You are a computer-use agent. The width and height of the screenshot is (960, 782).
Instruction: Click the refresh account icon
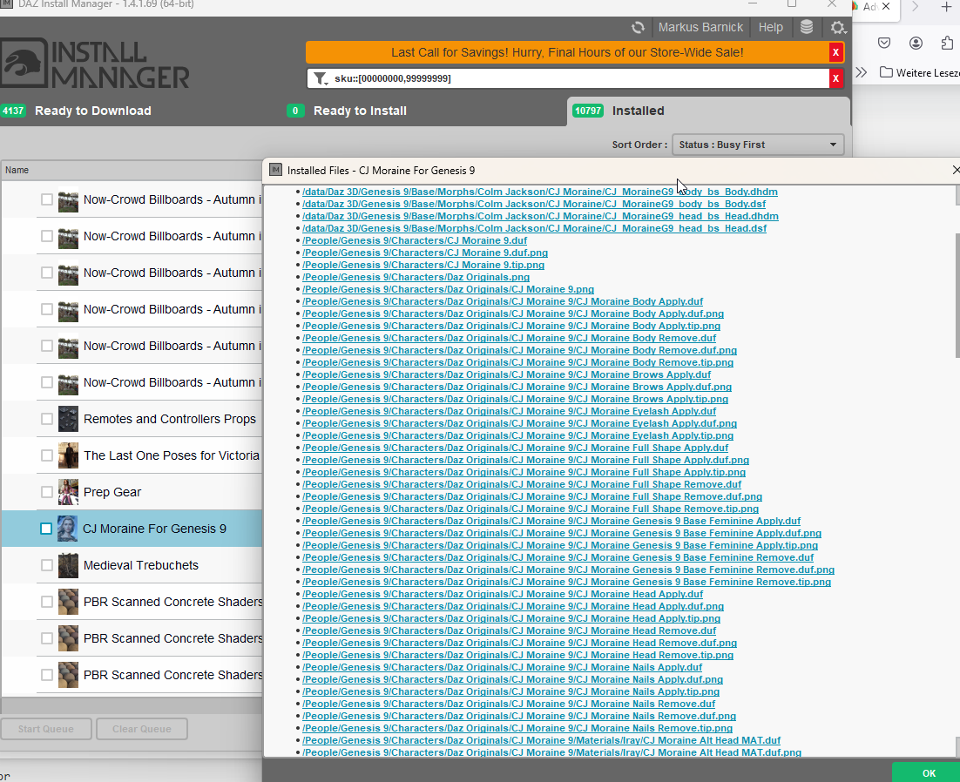(638, 28)
